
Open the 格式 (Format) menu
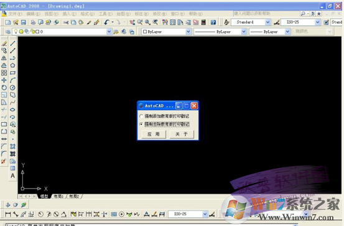click(x=88, y=14)
